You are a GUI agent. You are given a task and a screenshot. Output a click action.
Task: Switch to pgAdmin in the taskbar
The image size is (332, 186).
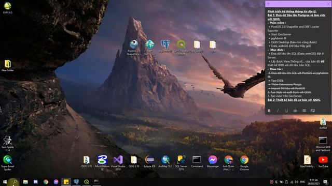tap(76, 182)
